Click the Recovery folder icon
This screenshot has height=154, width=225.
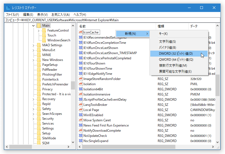(x=39, y=99)
